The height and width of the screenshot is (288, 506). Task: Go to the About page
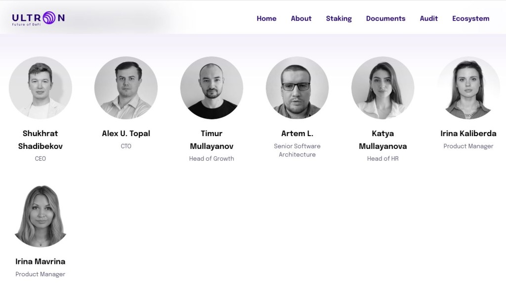tap(301, 19)
